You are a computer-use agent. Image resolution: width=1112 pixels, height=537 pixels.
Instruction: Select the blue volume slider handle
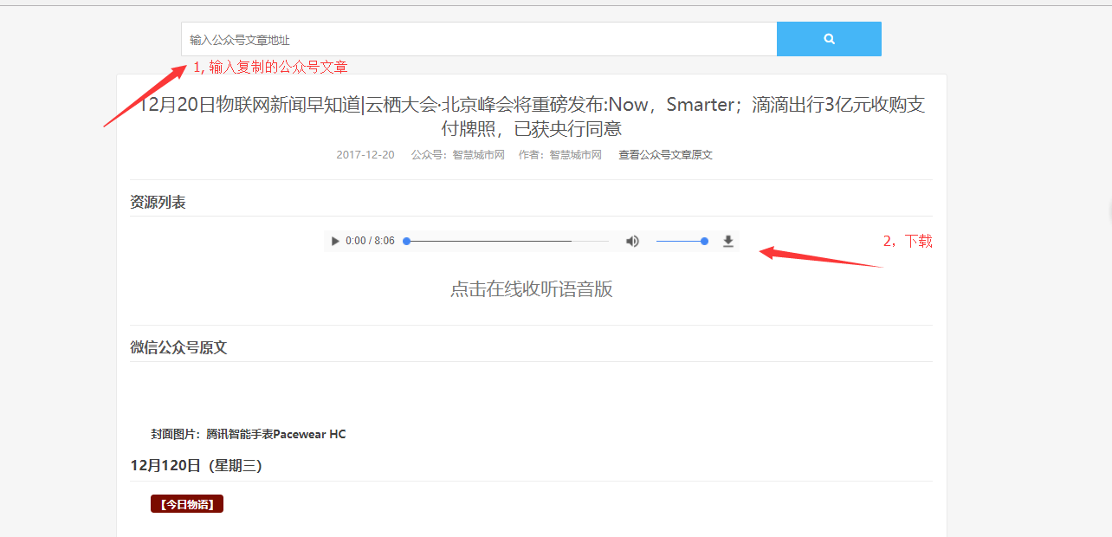[704, 241]
